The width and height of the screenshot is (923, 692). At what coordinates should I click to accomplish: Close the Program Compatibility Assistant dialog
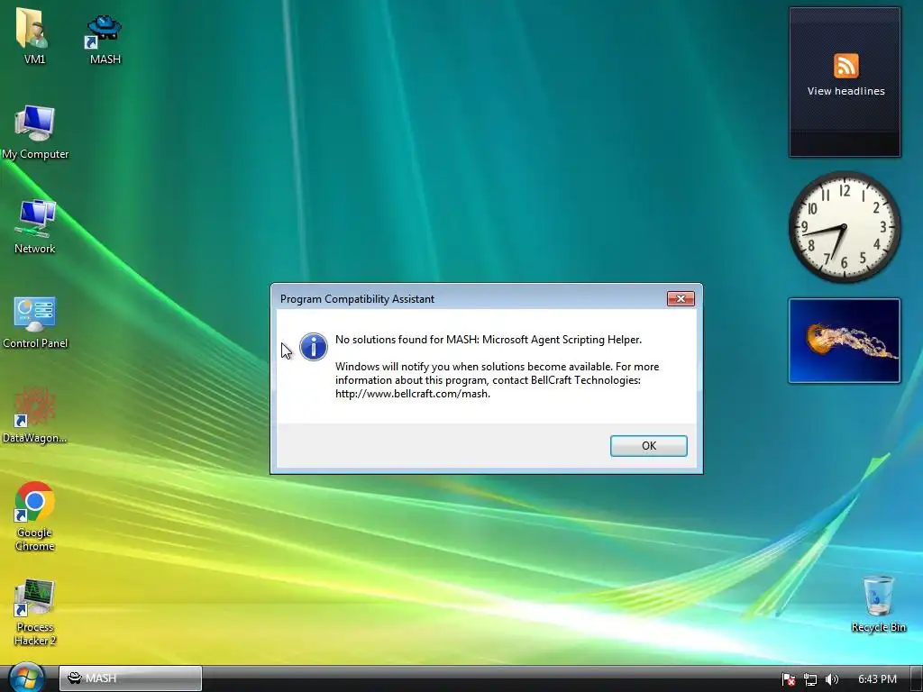(x=681, y=298)
